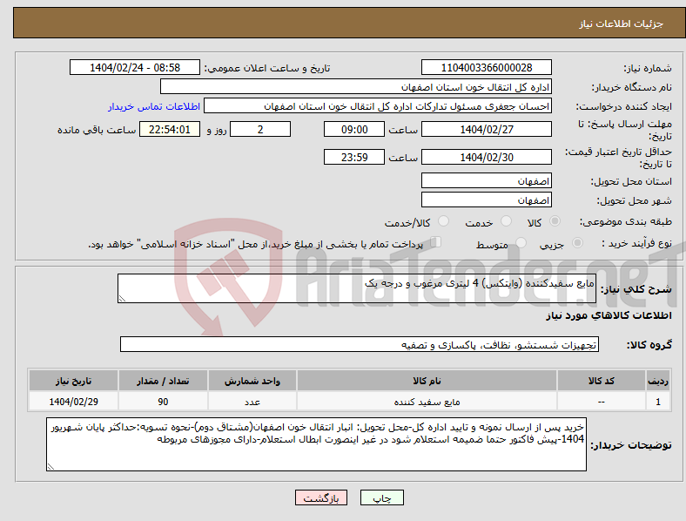This screenshot has height=521, width=686.
Task: Click the نوع فرآیند خرید label
Action: [x=636, y=243]
